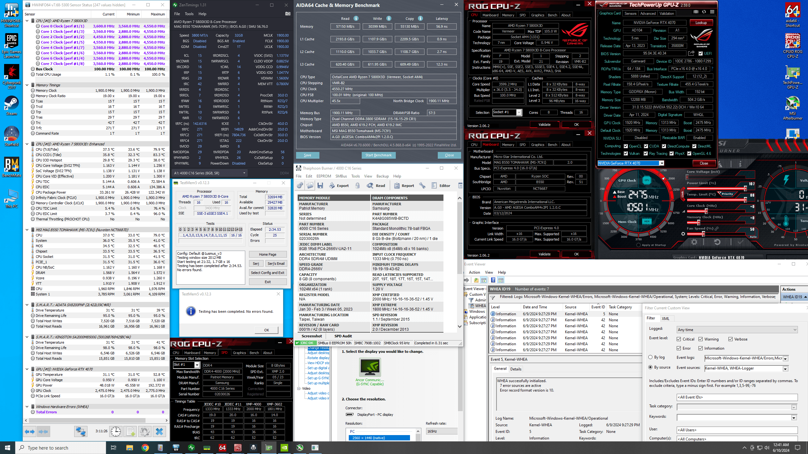Open the Logged Any time dropdown
This screenshot has width=808, height=454.
737,330
